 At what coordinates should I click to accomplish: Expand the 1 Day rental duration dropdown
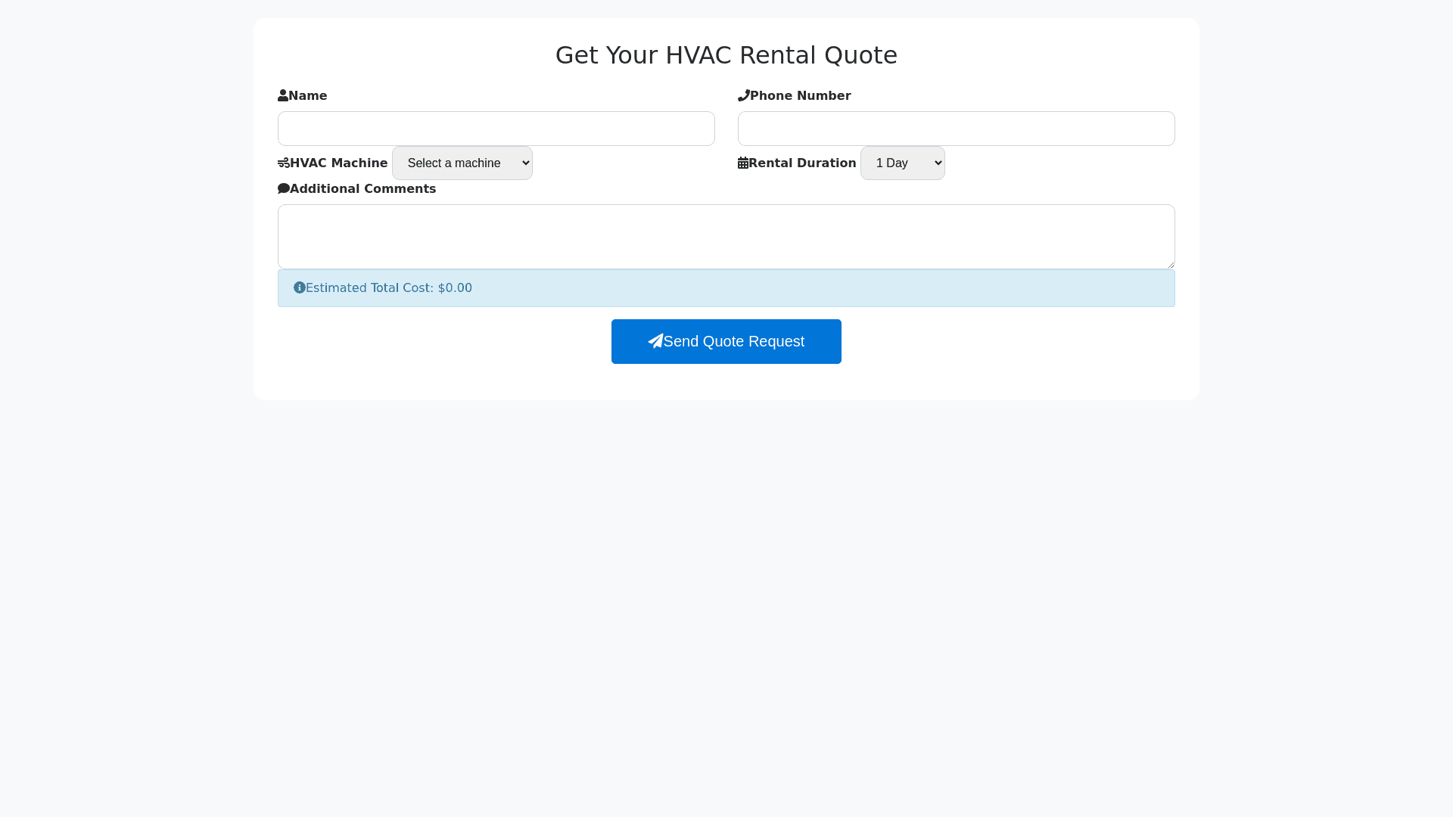[x=902, y=163]
